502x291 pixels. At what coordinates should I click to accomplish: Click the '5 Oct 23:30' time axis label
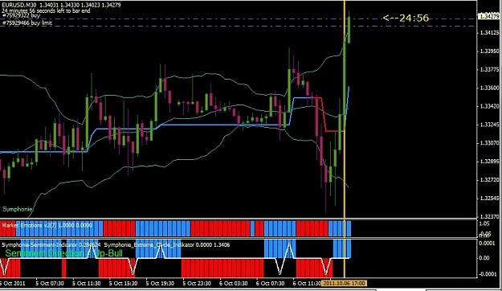197,284
